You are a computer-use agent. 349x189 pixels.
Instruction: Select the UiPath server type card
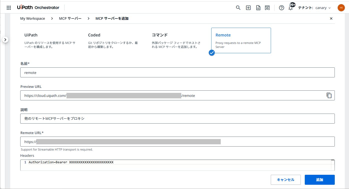pyautogui.click(x=50, y=40)
